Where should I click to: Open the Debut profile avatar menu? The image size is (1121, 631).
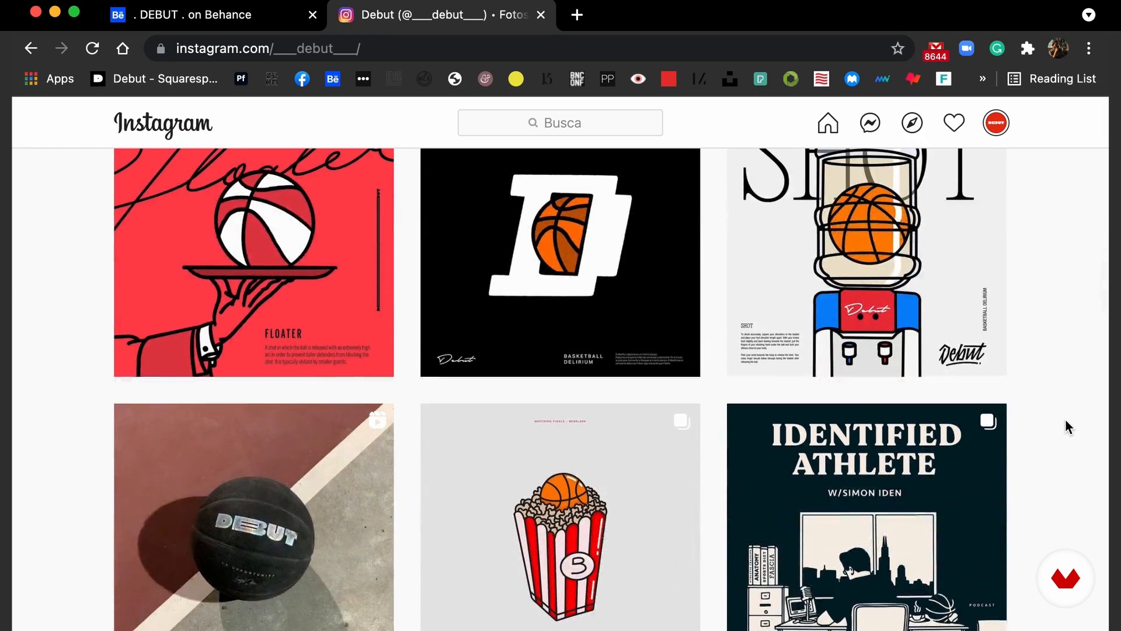point(996,123)
